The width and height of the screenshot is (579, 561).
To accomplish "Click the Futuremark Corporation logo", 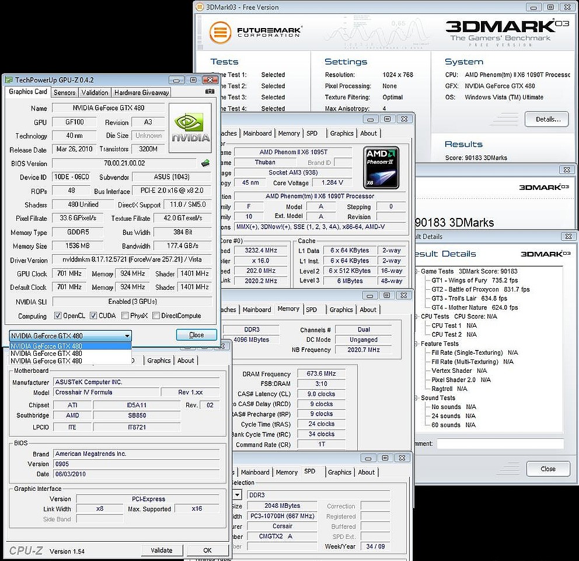I will tap(256, 32).
